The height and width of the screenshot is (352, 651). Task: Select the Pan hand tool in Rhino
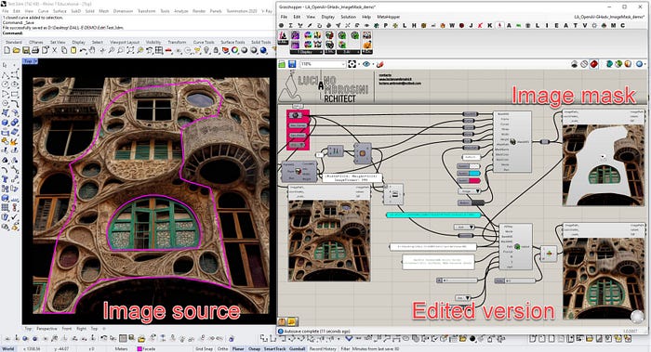pyautogui.click(x=92, y=50)
